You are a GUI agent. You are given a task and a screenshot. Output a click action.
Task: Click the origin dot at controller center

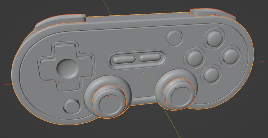pos(143,72)
